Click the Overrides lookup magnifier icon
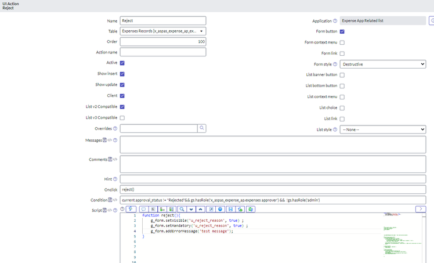Screen dimensions: 434x263 point(202,128)
